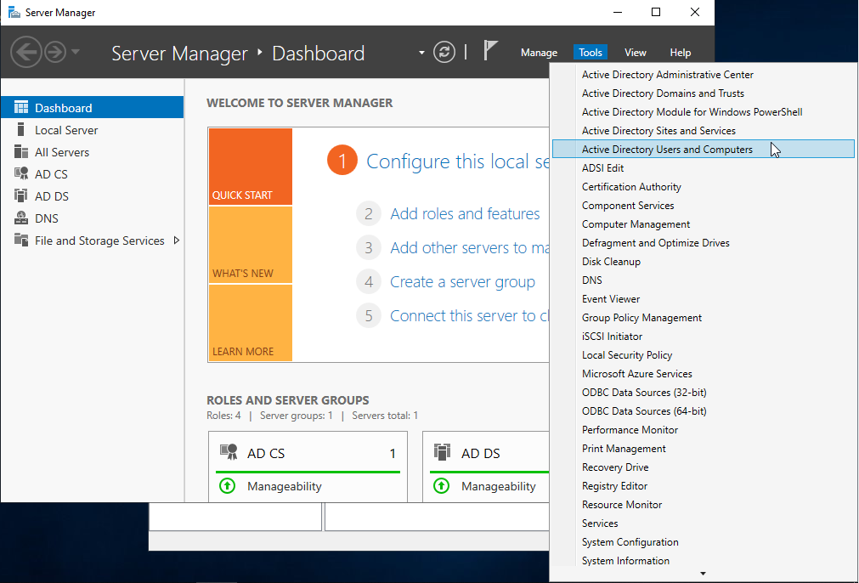Click Manageability text in AD DS tile
The width and height of the screenshot is (859, 583).
[x=499, y=486]
